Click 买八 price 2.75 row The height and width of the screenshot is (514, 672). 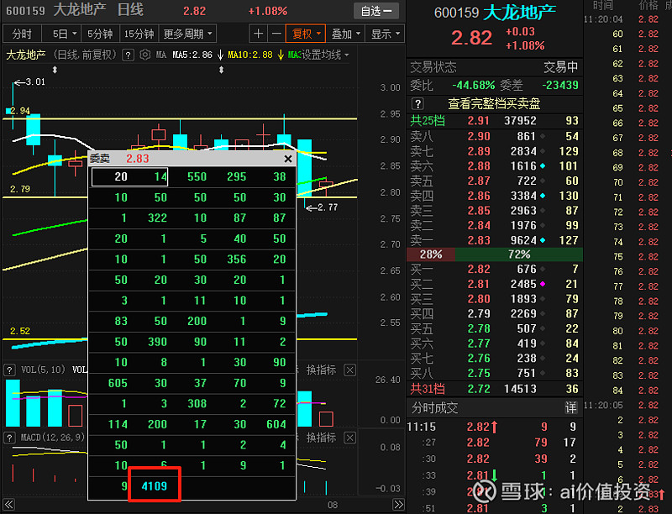coord(494,373)
